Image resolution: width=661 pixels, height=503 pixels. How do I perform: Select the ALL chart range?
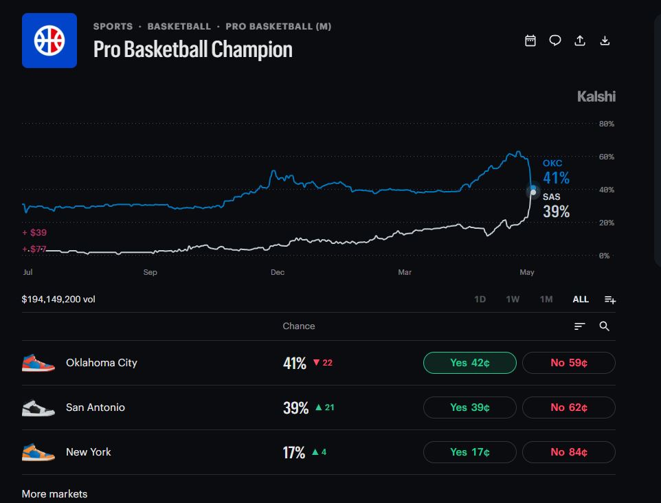point(581,300)
